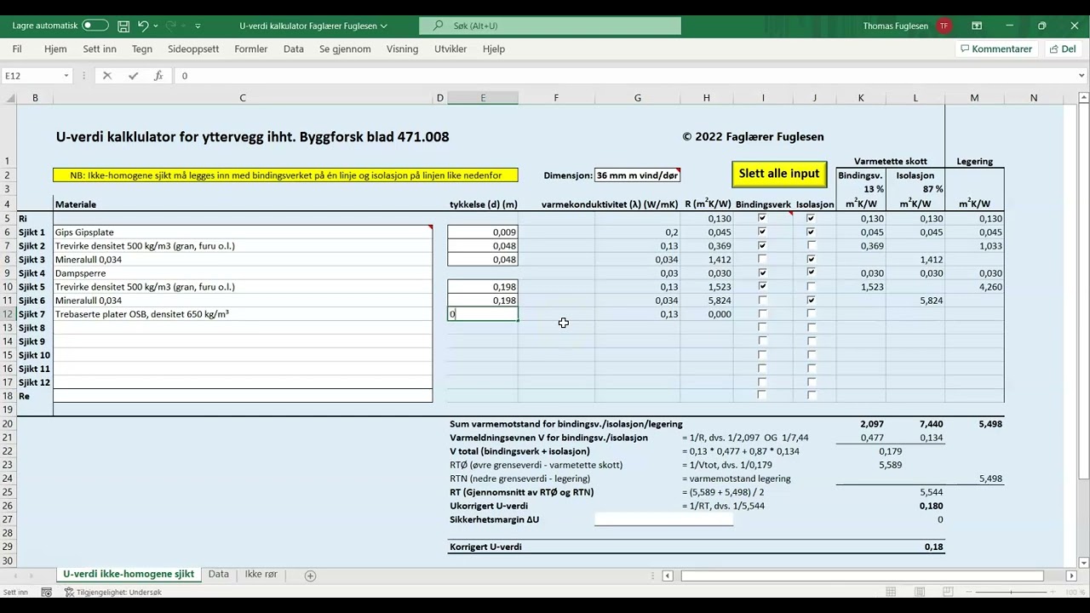Image resolution: width=1090 pixels, height=613 pixels.
Task: Open the Visning tab
Action: (x=402, y=49)
